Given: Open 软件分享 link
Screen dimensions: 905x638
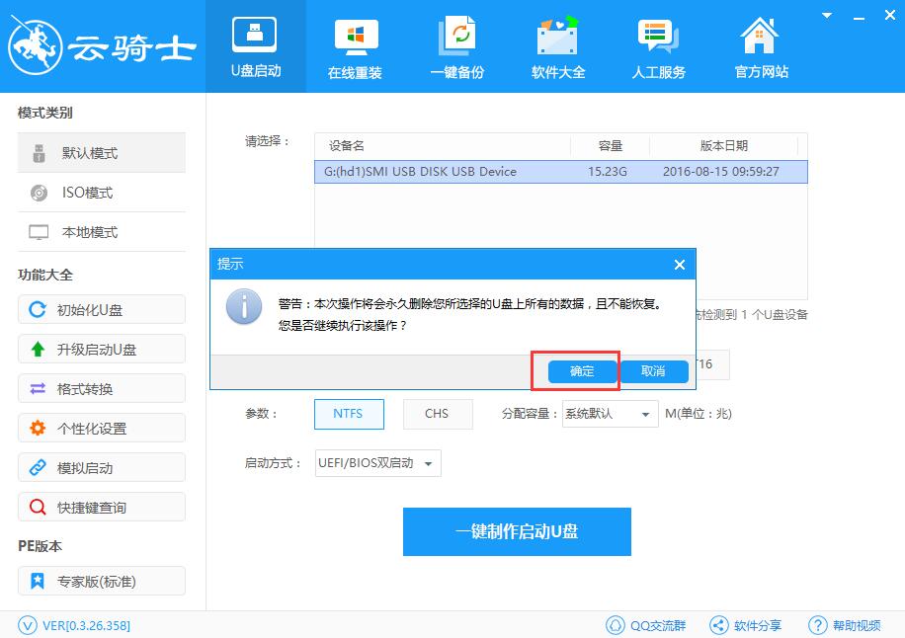Looking at the screenshot, I should (x=757, y=625).
